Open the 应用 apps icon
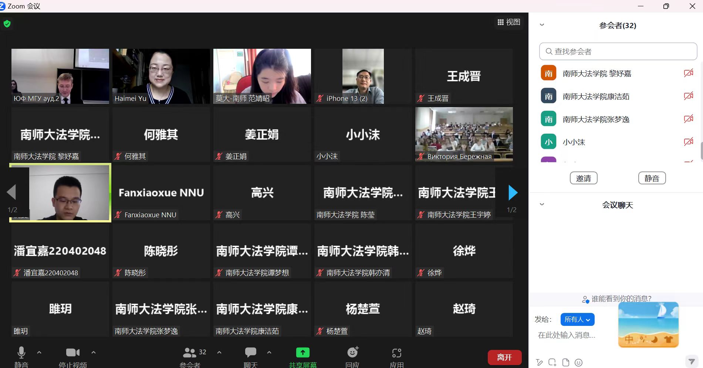Image resolution: width=703 pixels, height=368 pixels. [396, 353]
